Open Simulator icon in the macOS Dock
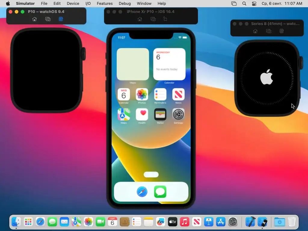The width and height of the screenshot is (308, 231). point(262,222)
